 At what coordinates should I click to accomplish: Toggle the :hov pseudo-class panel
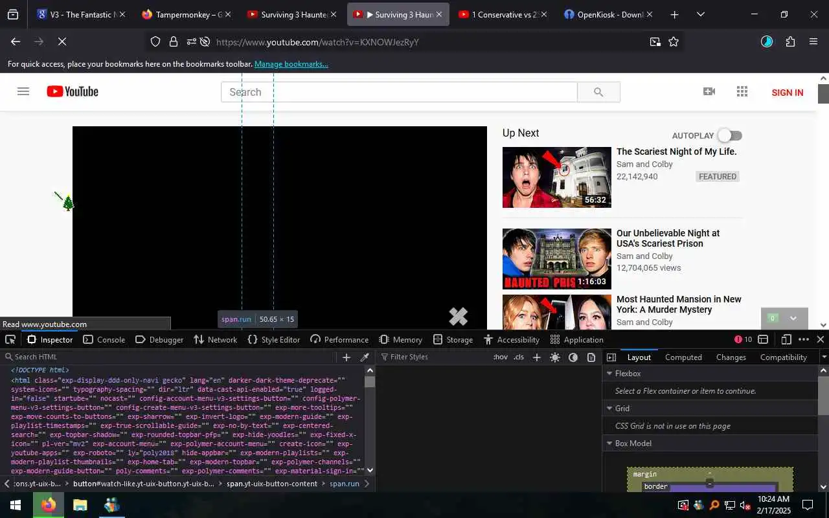click(501, 357)
